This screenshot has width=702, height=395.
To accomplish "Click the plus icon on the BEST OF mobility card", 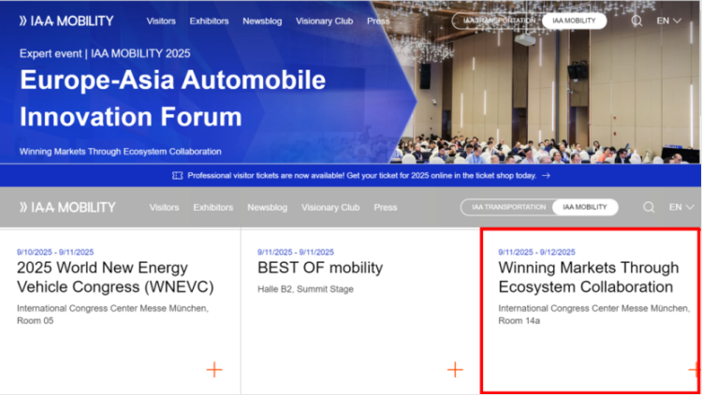I will click(x=455, y=370).
